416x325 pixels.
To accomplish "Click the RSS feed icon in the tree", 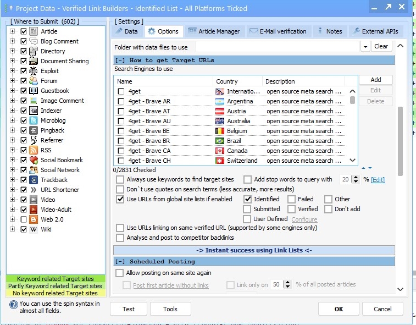I will pyautogui.click(x=34, y=150).
